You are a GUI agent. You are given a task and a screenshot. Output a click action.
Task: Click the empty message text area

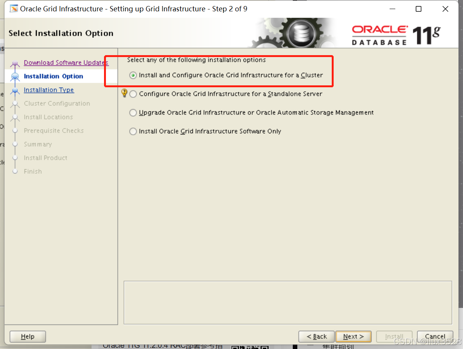click(x=288, y=302)
